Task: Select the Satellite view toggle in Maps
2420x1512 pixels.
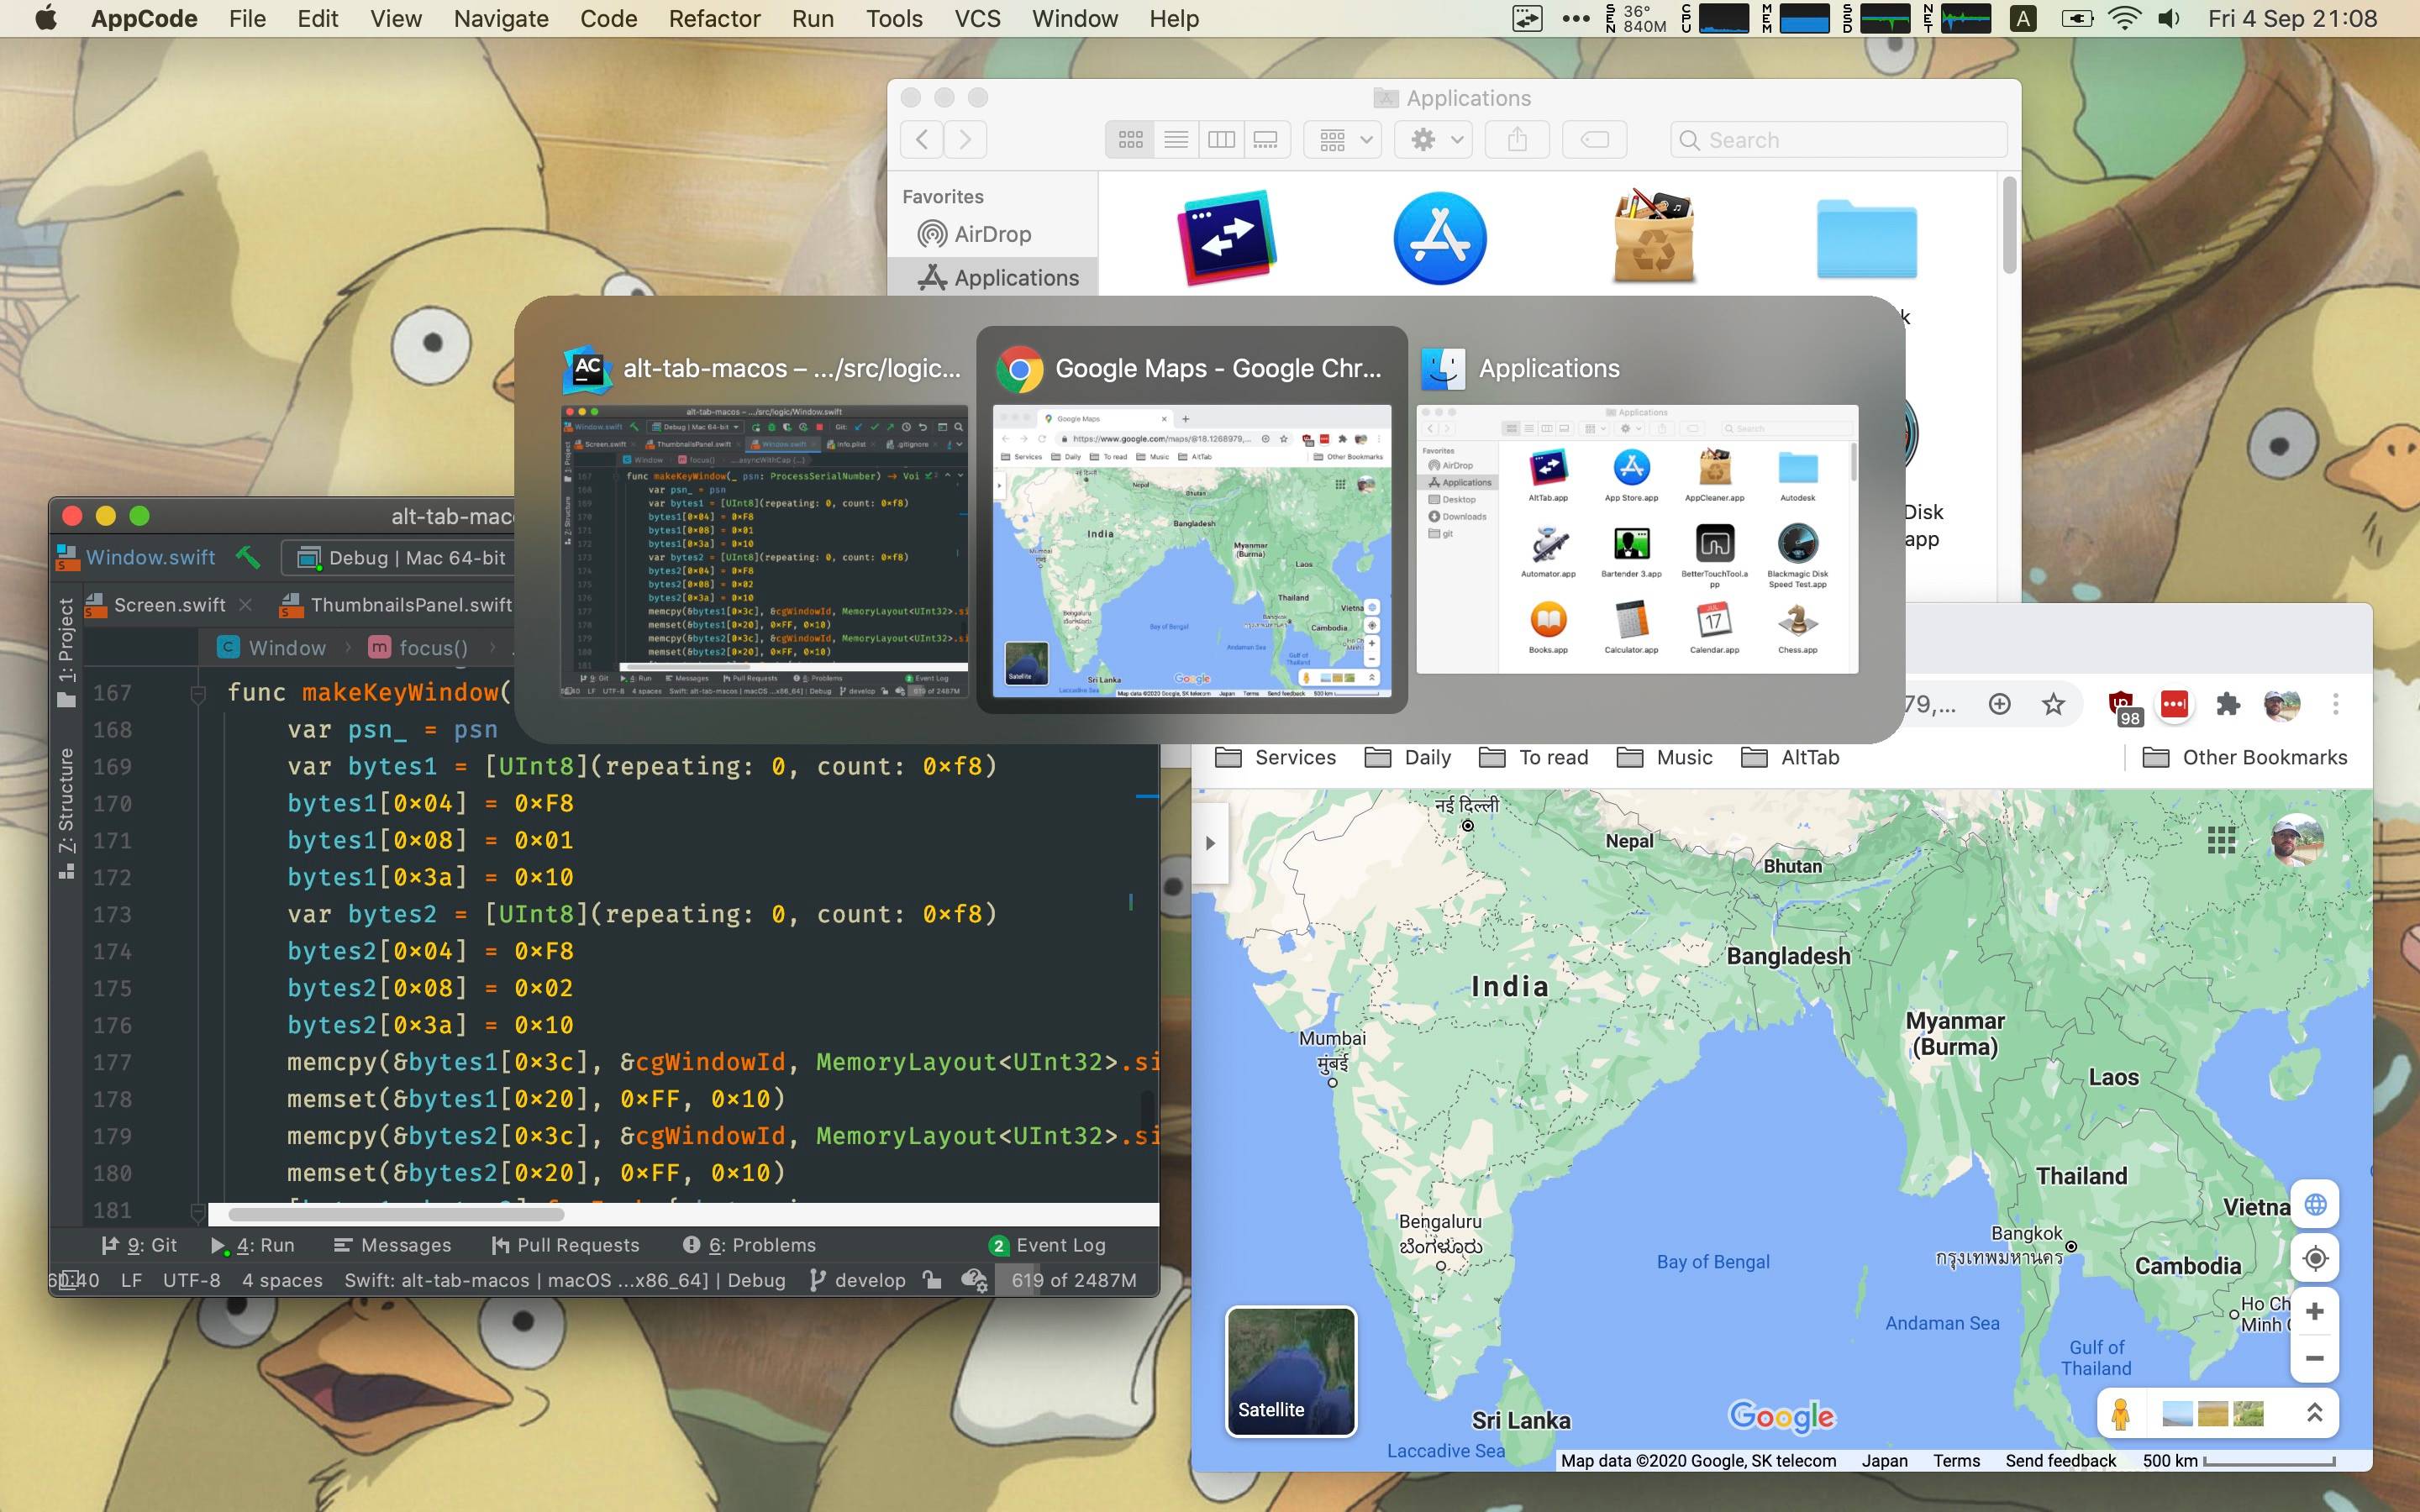Action: pos(1287,1368)
